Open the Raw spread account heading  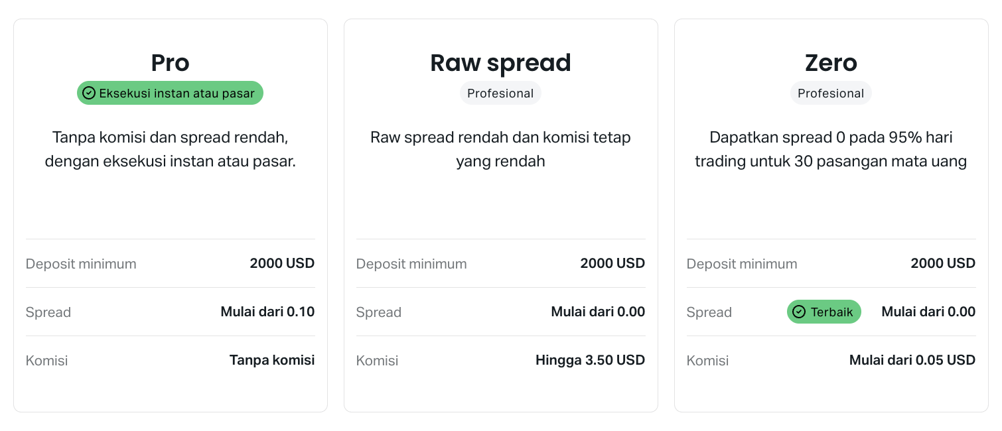point(500,63)
